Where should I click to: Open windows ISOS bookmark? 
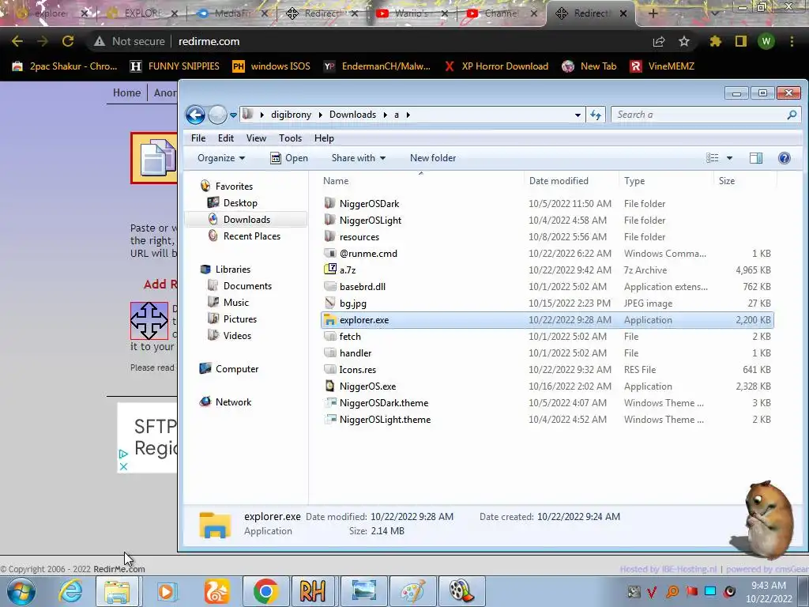point(271,66)
